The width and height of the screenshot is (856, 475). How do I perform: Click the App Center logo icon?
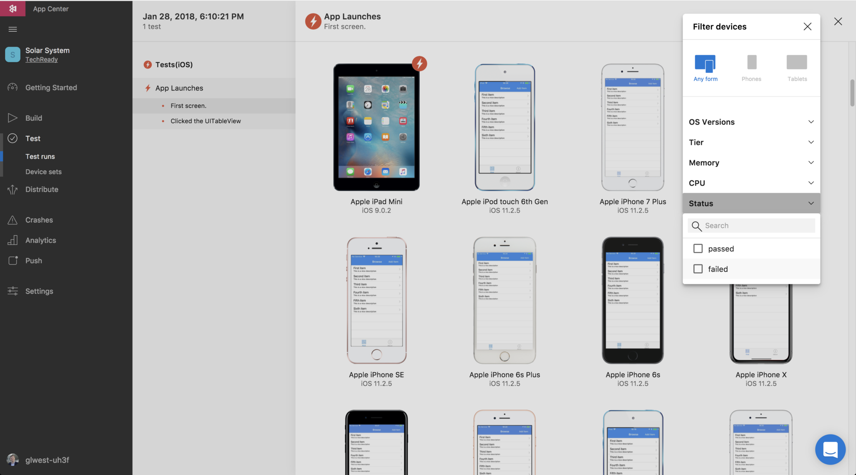tap(13, 8)
